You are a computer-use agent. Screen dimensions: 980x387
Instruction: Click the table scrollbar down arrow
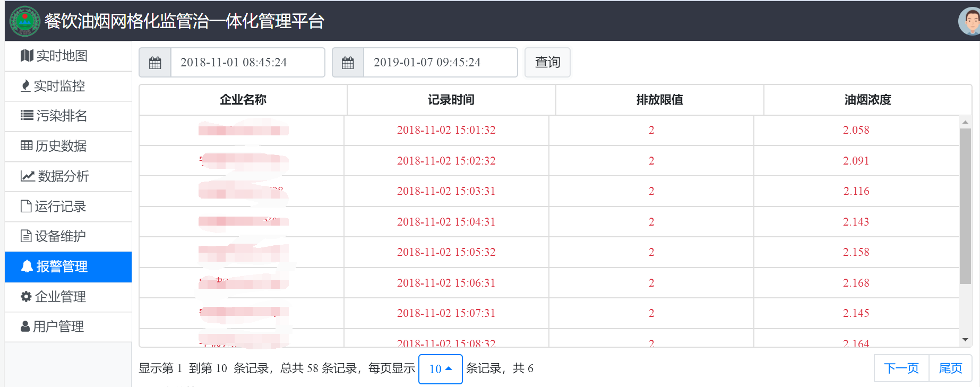(x=965, y=340)
